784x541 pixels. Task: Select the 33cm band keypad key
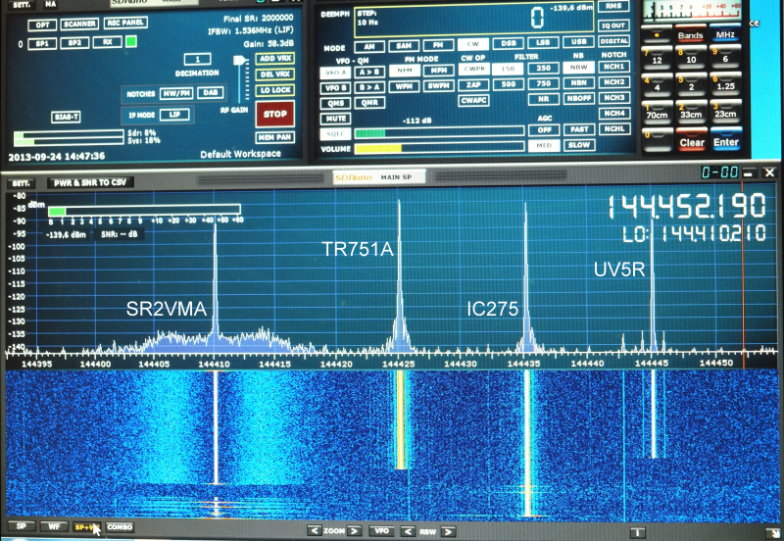pos(691,112)
